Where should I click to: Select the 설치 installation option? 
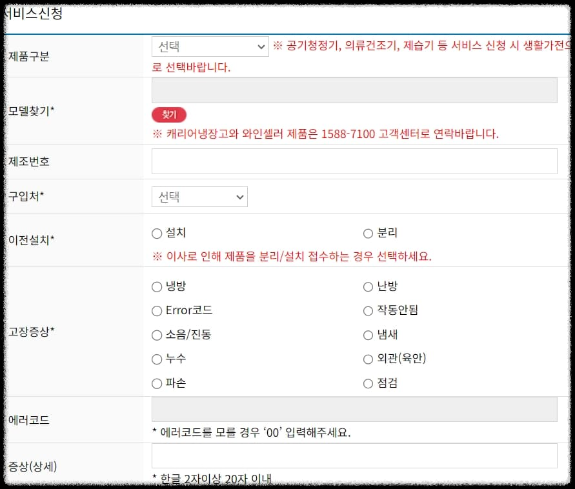pyautogui.click(x=157, y=234)
